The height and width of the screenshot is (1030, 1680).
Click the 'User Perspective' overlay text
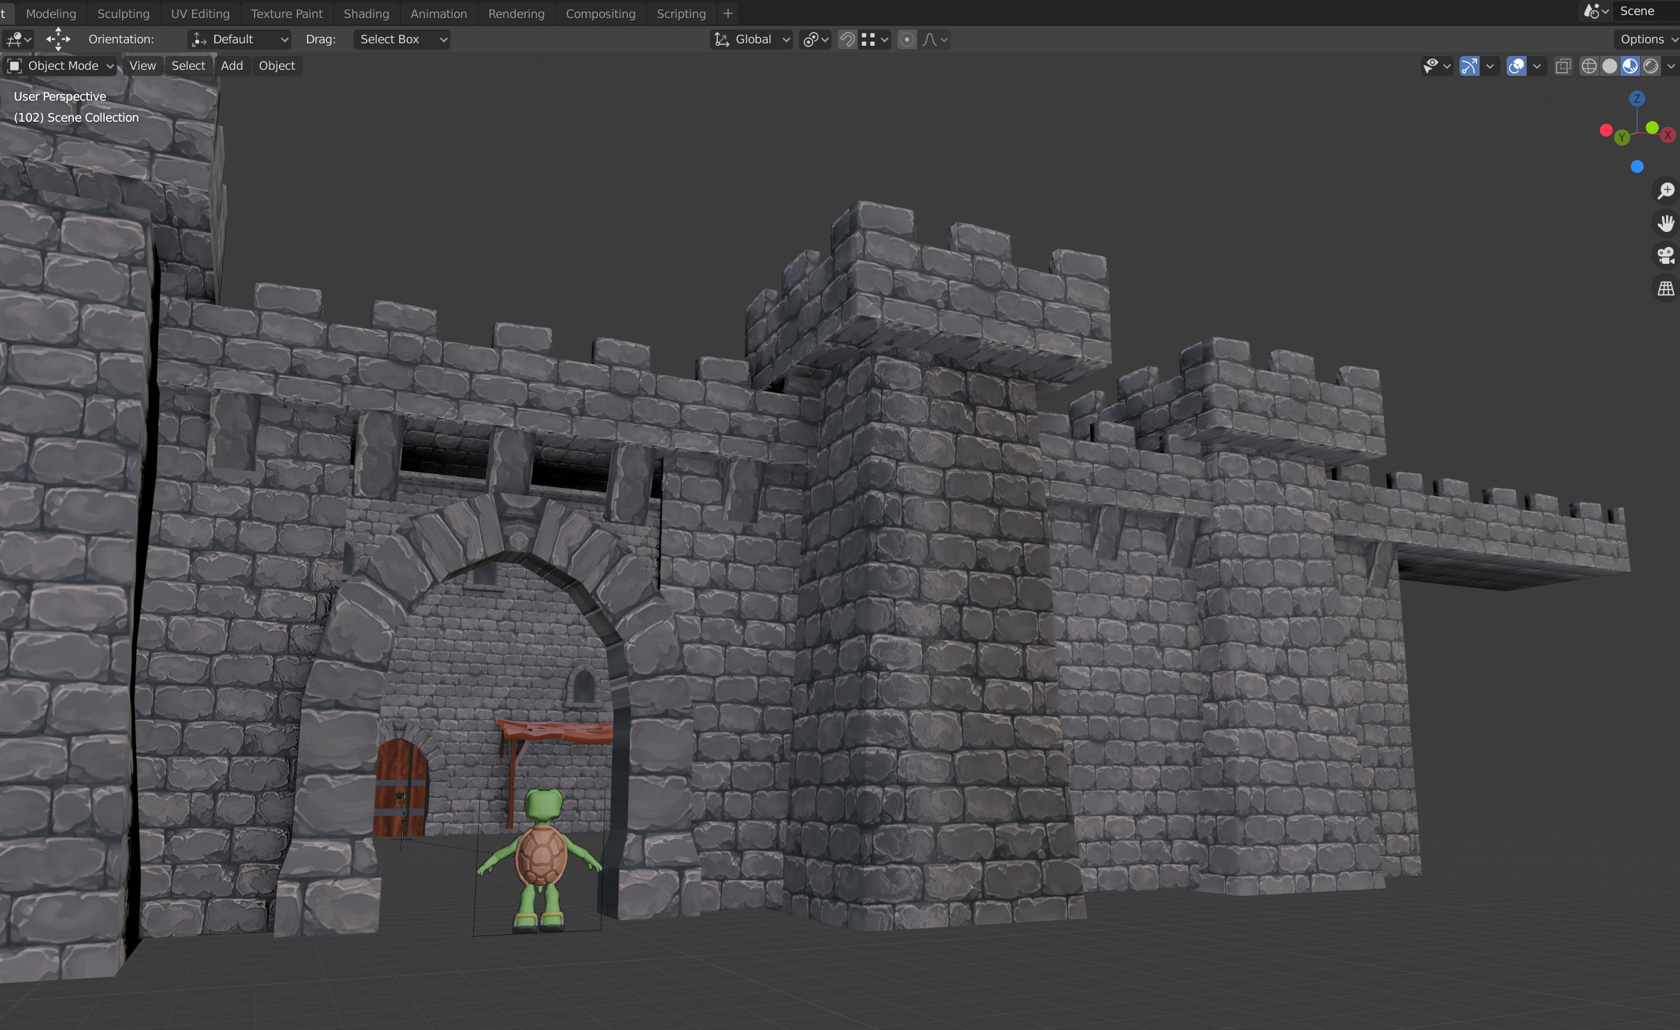pos(60,96)
